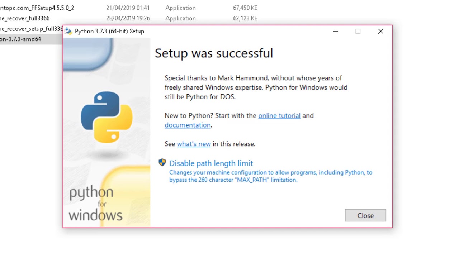The width and height of the screenshot is (459, 258).
Task: Select Disable path length limit option
Action: tap(211, 163)
